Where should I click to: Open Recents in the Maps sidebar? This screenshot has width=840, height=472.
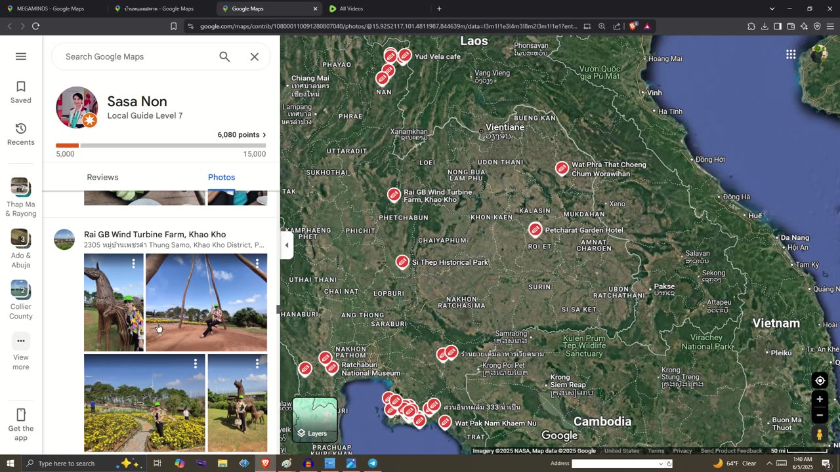click(21, 134)
